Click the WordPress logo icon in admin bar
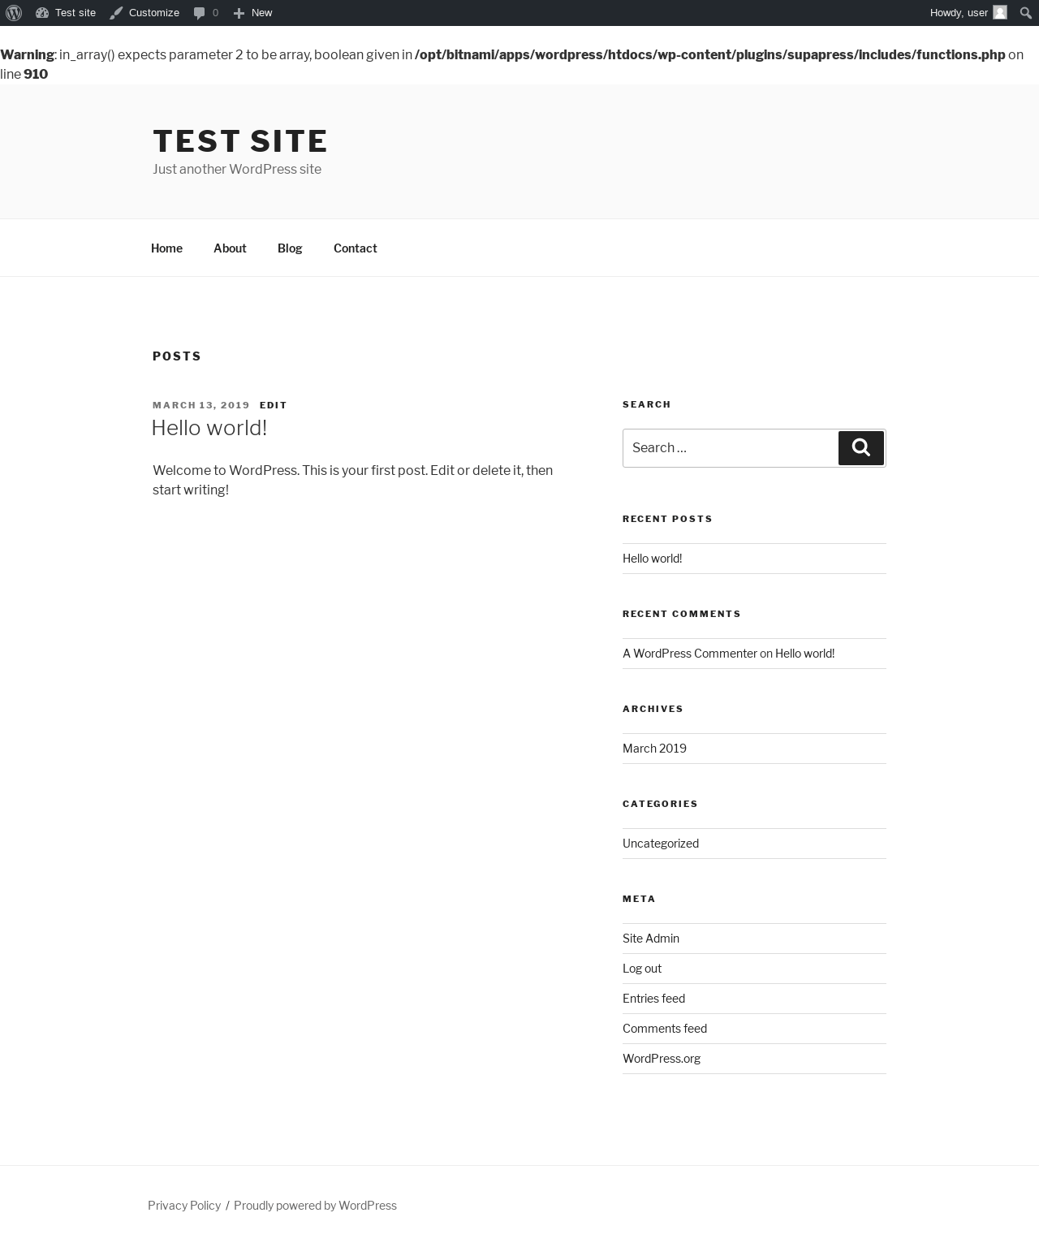Screen dimensions: 1039x1243 coord(14,13)
